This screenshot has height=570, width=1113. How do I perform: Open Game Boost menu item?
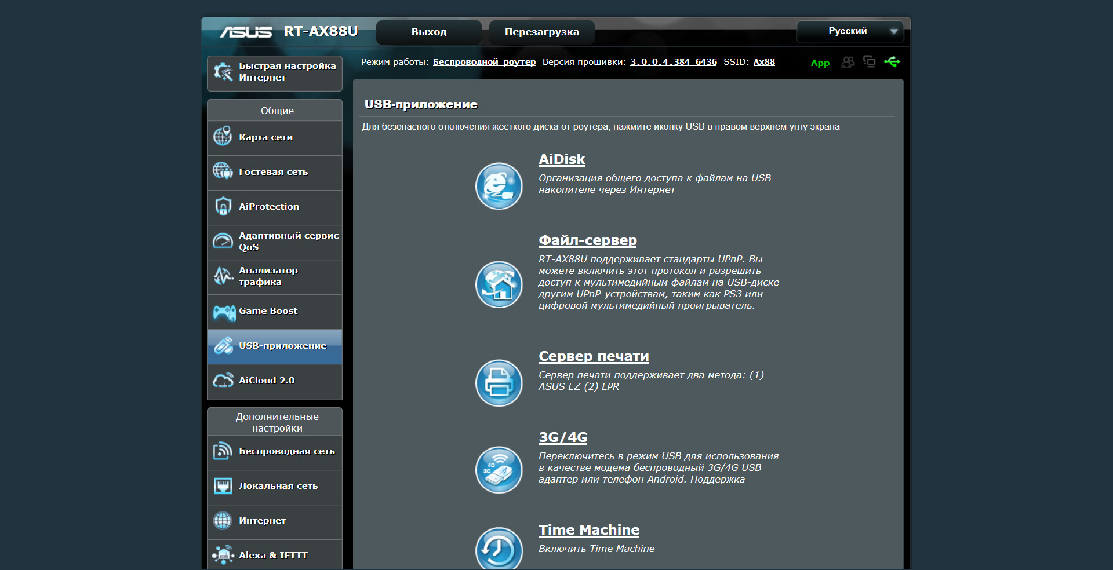[x=275, y=312]
